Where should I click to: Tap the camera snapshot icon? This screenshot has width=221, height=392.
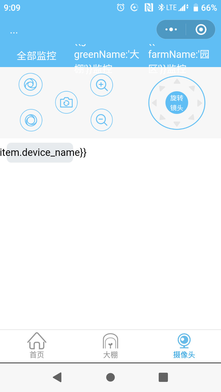click(66, 102)
